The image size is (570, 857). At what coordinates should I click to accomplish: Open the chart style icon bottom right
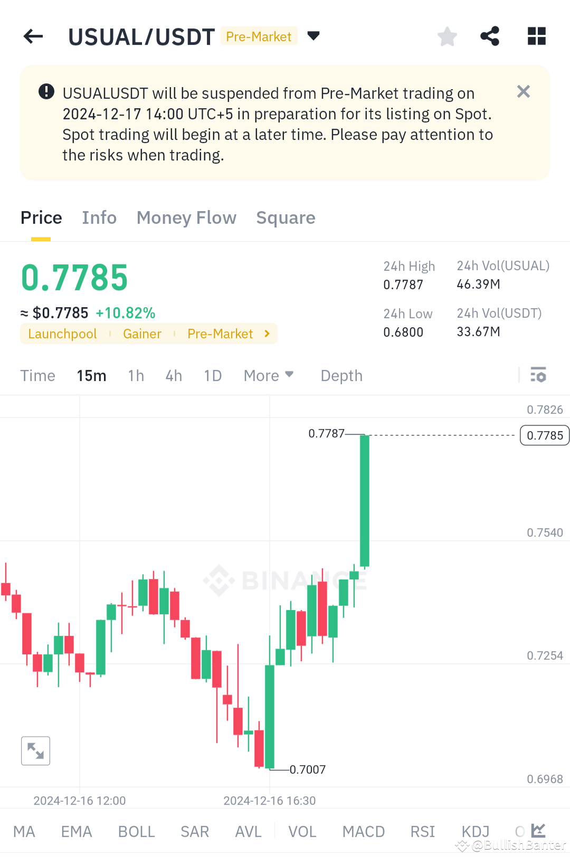click(537, 830)
